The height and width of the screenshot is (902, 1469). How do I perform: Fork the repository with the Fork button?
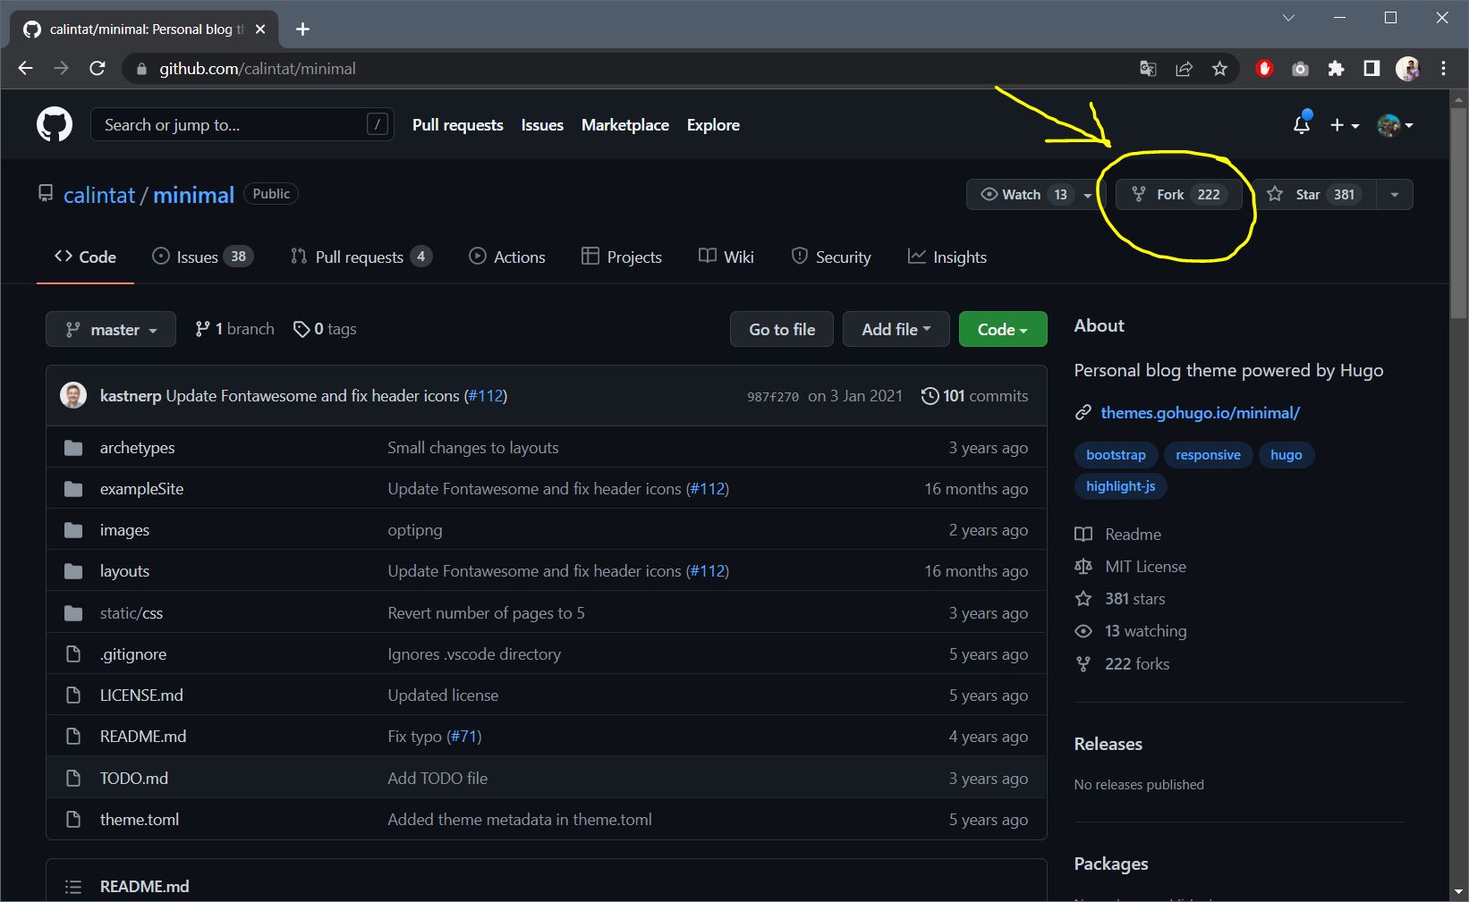pos(1178,194)
